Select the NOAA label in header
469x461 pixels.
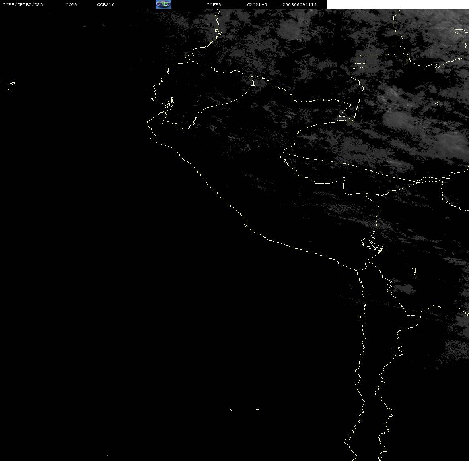click(x=71, y=4)
